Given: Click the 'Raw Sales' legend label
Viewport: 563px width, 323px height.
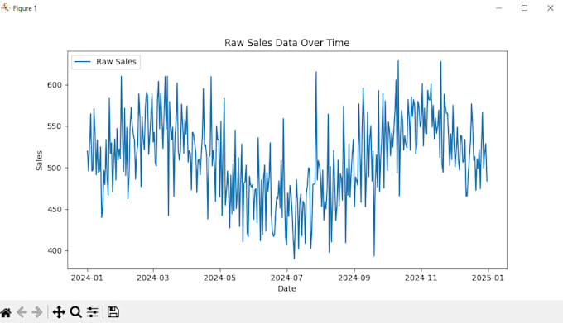Looking at the screenshot, I should click(x=117, y=62).
